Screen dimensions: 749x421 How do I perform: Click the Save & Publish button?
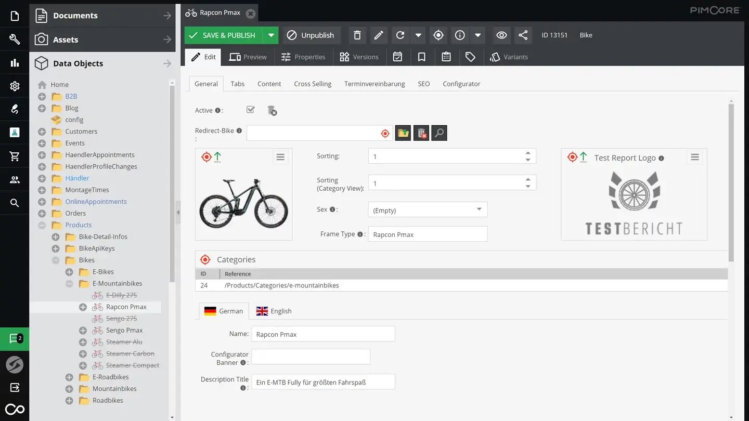click(224, 35)
